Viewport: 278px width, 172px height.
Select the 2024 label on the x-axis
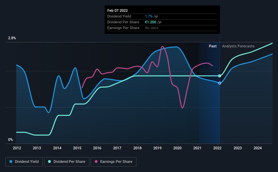(x=258, y=148)
